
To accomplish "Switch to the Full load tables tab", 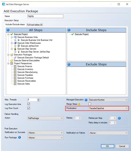I will pyautogui.click(x=35, y=25).
